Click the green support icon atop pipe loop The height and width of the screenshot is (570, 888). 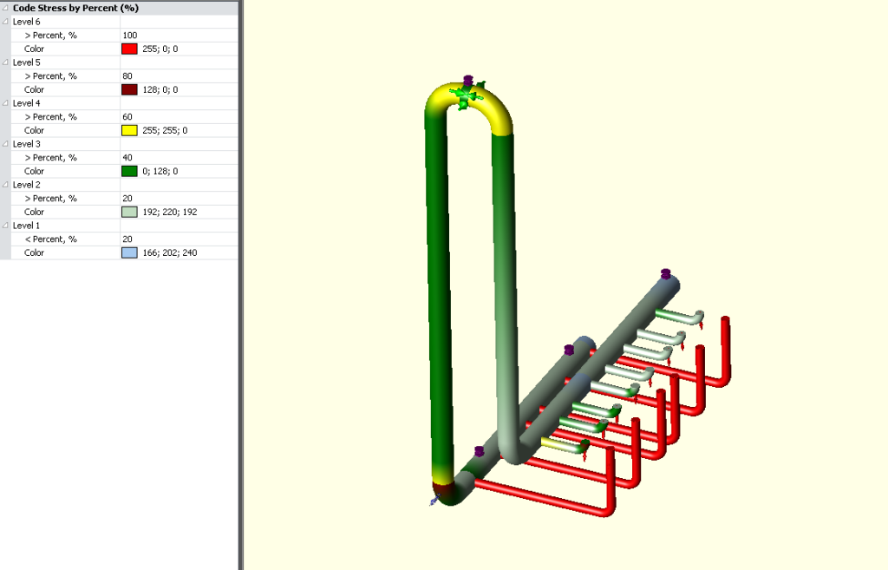467,95
